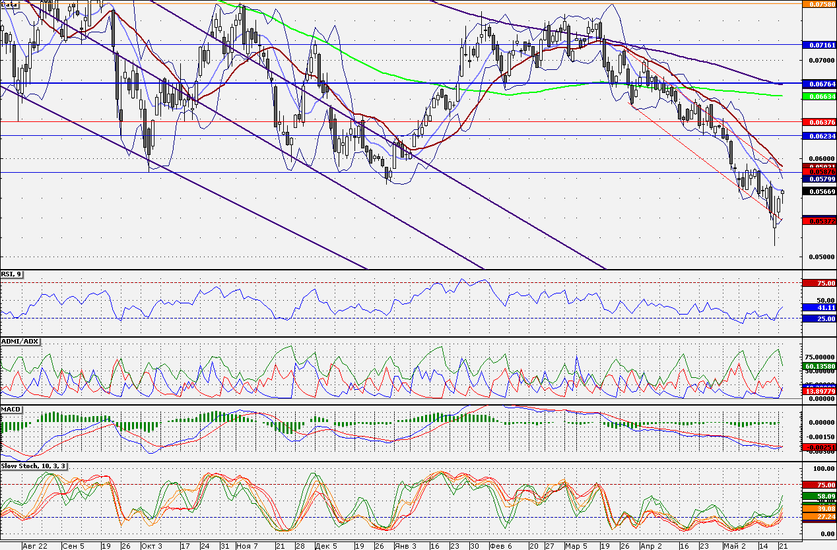Click the green 0.06634 moving average tag

819,96
